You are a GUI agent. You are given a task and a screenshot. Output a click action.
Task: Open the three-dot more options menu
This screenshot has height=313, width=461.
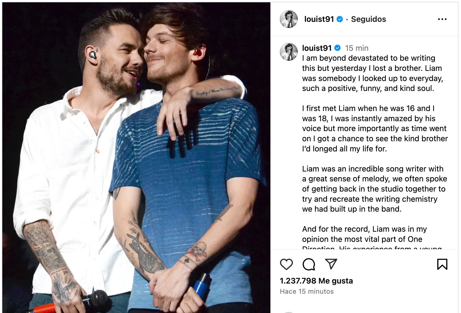tap(442, 19)
